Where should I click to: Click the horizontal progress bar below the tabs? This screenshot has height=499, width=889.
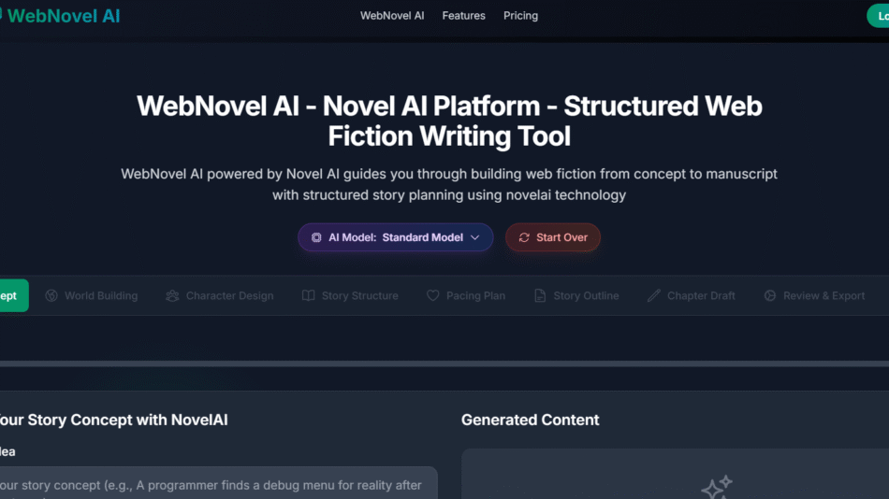444,364
